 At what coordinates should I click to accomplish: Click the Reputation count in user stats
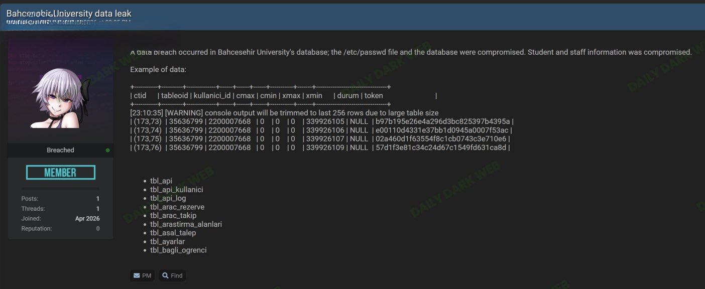98,229
